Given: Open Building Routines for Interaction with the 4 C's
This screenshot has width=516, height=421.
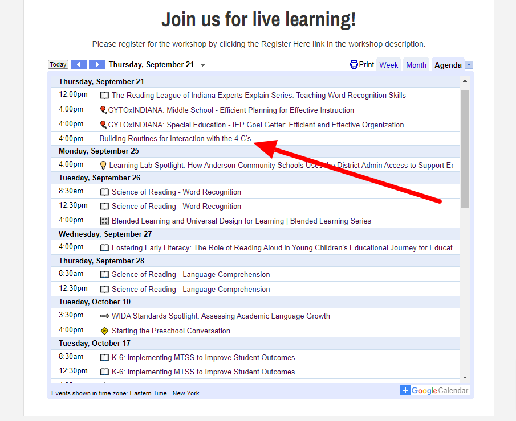Looking at the screenshot, I should tap(174, 138).
